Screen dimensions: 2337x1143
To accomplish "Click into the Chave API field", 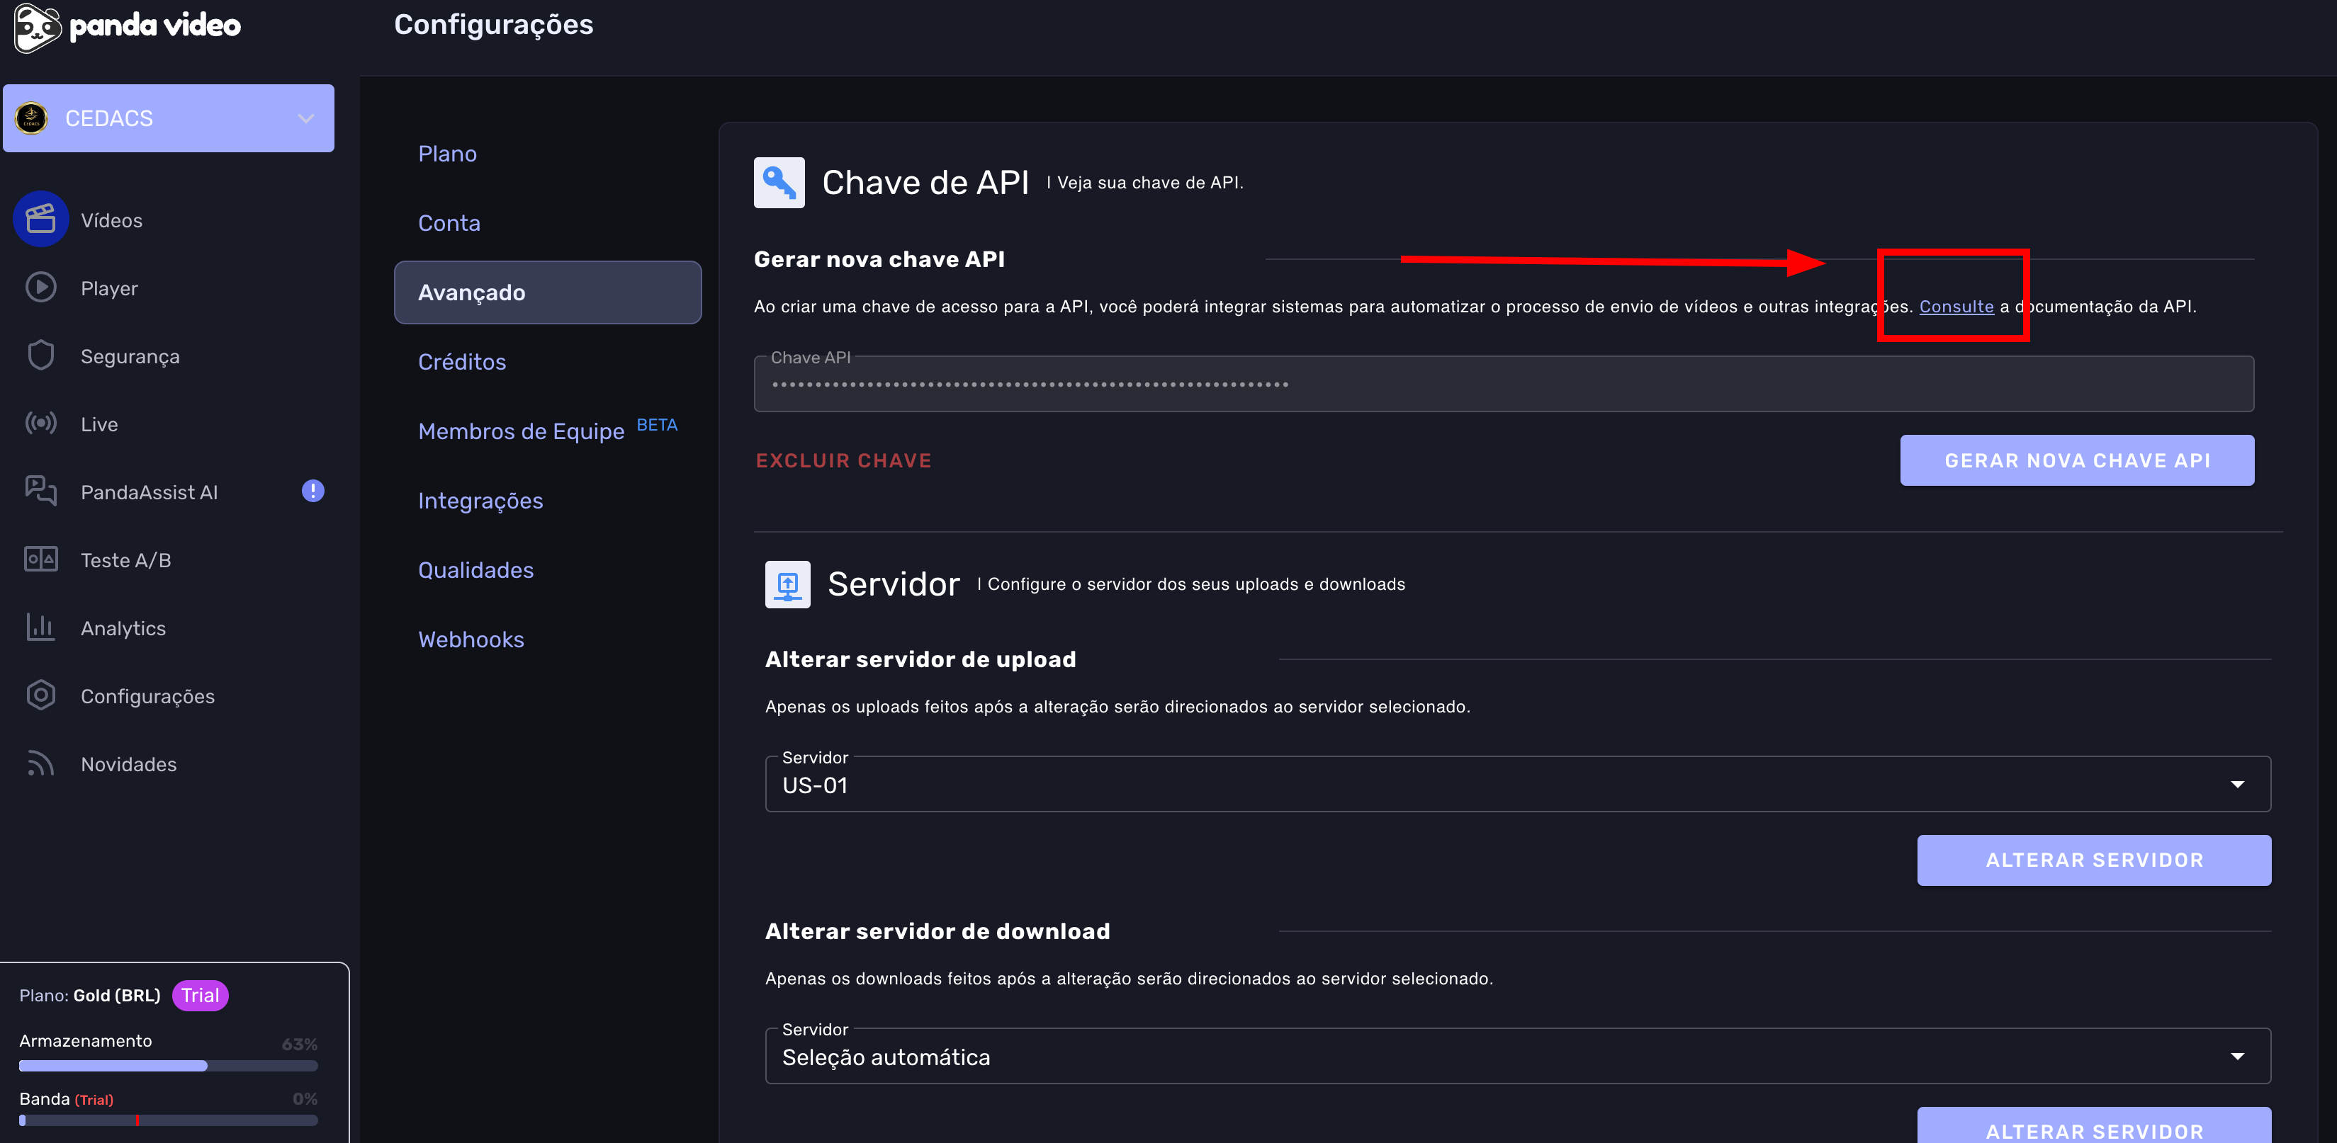I will pos(1502,385).
